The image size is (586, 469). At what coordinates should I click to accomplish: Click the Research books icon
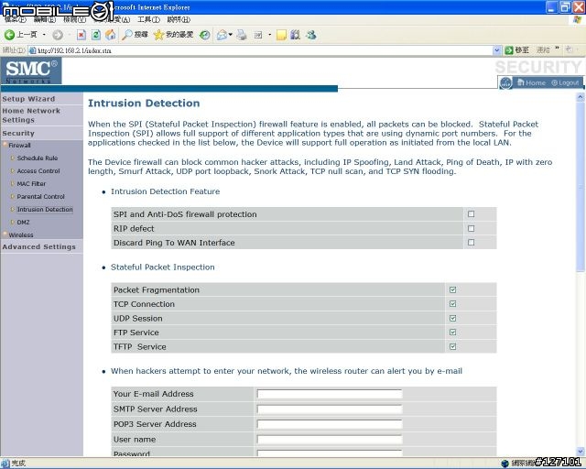[295, 35]
